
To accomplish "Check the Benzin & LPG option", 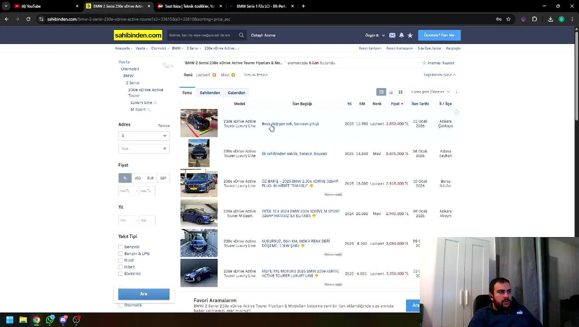I will (121, 254).
